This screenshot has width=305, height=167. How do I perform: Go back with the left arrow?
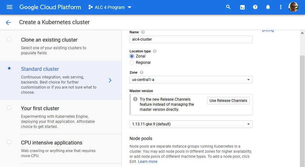[x=8, y=23]
